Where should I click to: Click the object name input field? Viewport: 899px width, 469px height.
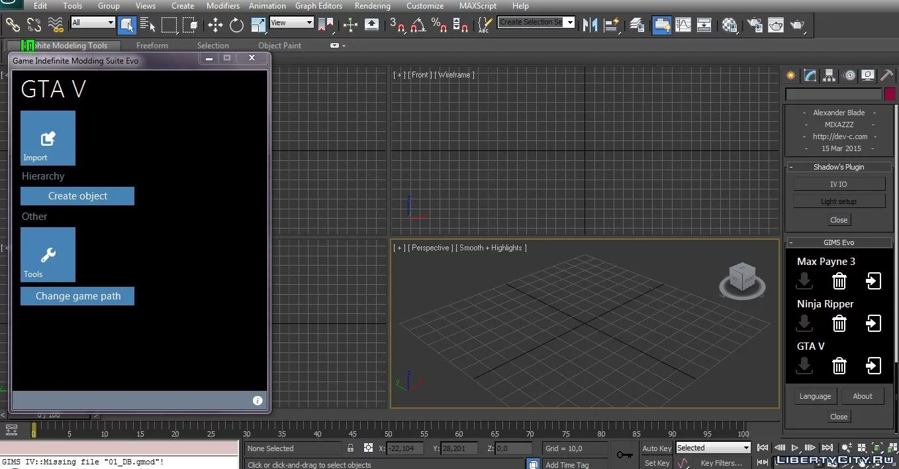[834, 94]
